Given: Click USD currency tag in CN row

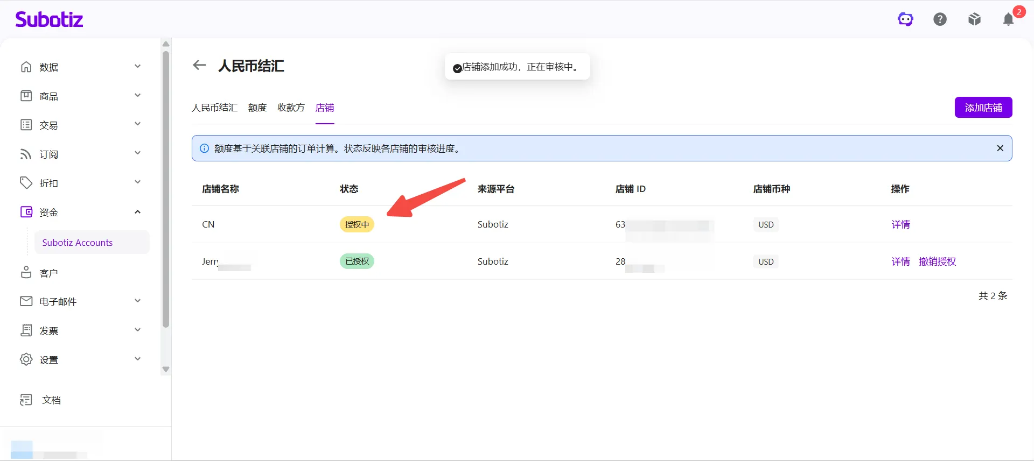Looking at the screenshot, I should pyautogui.click(x=766, y=224).
